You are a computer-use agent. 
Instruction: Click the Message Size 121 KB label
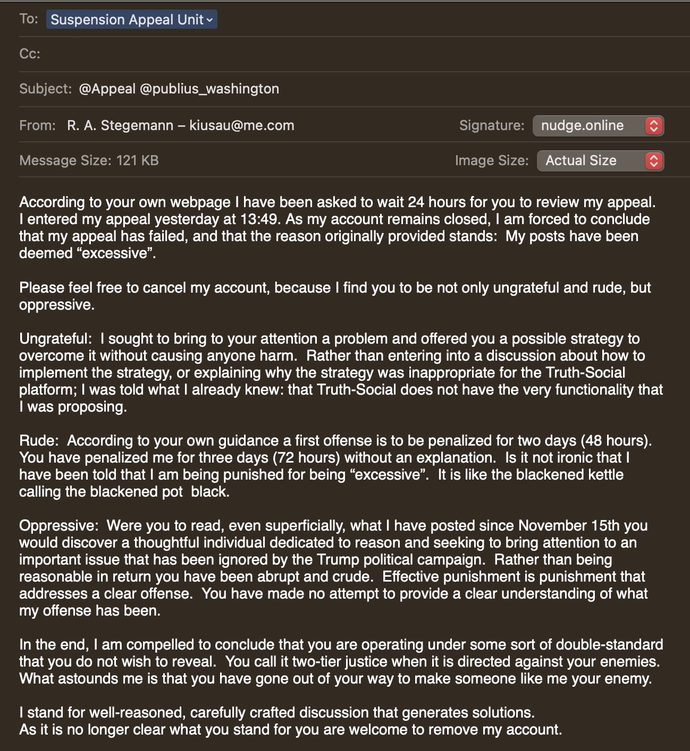(x=89, y=161)
